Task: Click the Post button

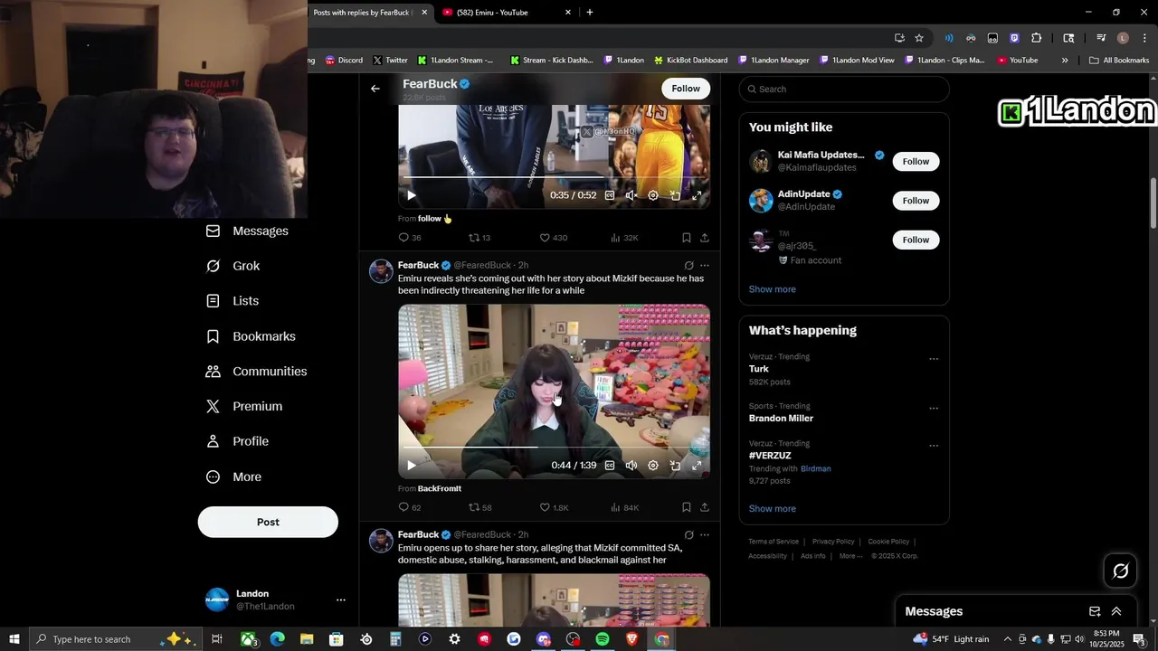Action: (268, 522)
